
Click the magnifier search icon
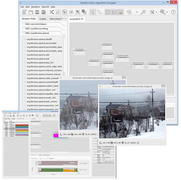(143, 12)
